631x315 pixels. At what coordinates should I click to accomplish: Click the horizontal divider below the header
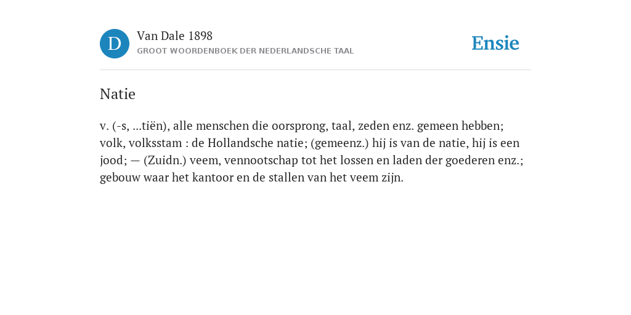(x=315, y=70)
